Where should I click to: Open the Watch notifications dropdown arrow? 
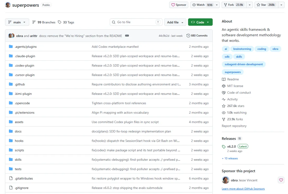217,5
